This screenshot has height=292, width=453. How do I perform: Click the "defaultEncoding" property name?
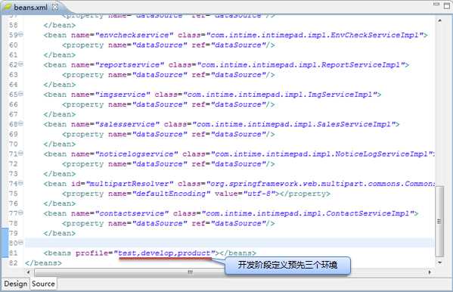click(172, 194)
